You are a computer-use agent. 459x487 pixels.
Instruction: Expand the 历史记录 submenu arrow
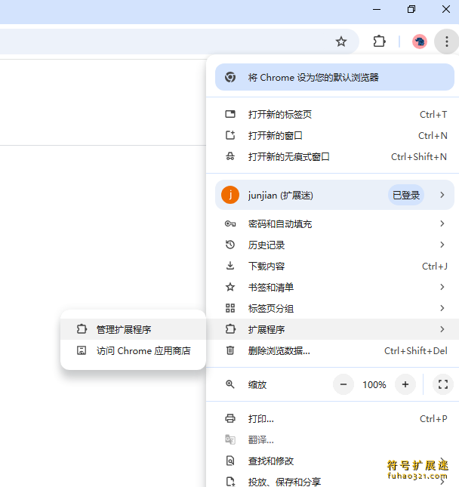pos(442,245)
